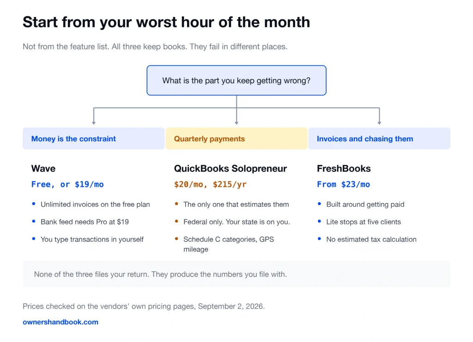Viewport: 473px width, 342px height.
Task: Click the "$20/mo, $215/yr" price text
Action: [x=210, y=185]
